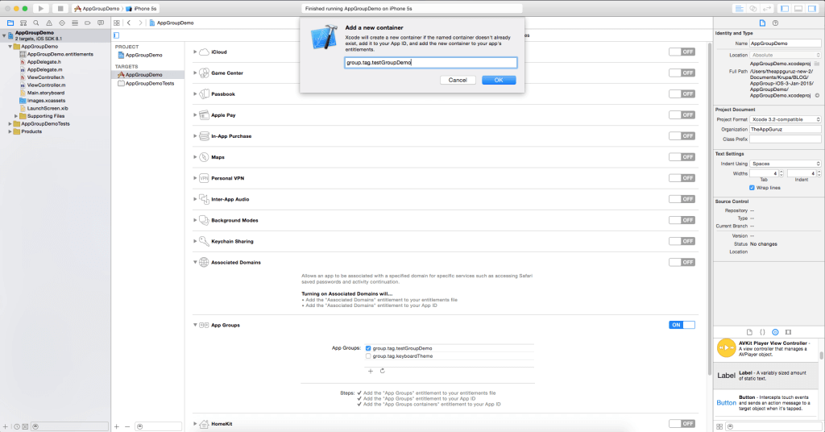Screen dimensions: 825x432
Task: Go back with the editor back arrow
Action: click(129, 23)
